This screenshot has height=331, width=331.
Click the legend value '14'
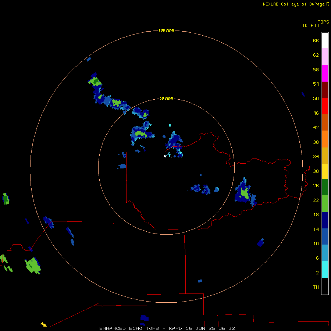point(316,229)
